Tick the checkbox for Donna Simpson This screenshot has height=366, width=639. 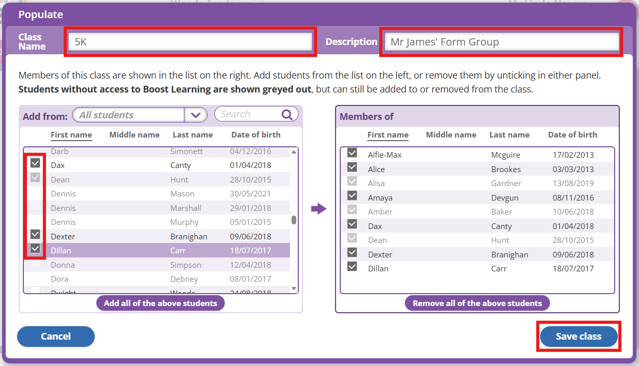35,264
